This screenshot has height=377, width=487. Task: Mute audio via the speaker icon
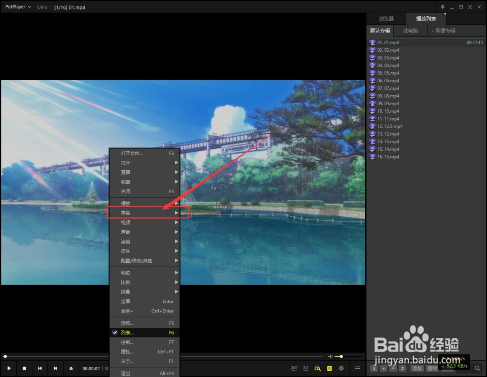coord(330,357)
